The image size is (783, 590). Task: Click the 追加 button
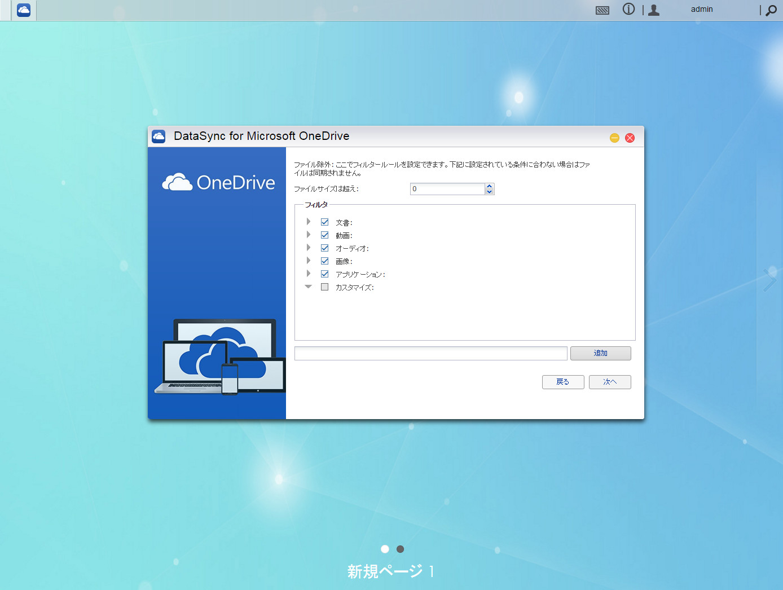[x=601, y=353]
